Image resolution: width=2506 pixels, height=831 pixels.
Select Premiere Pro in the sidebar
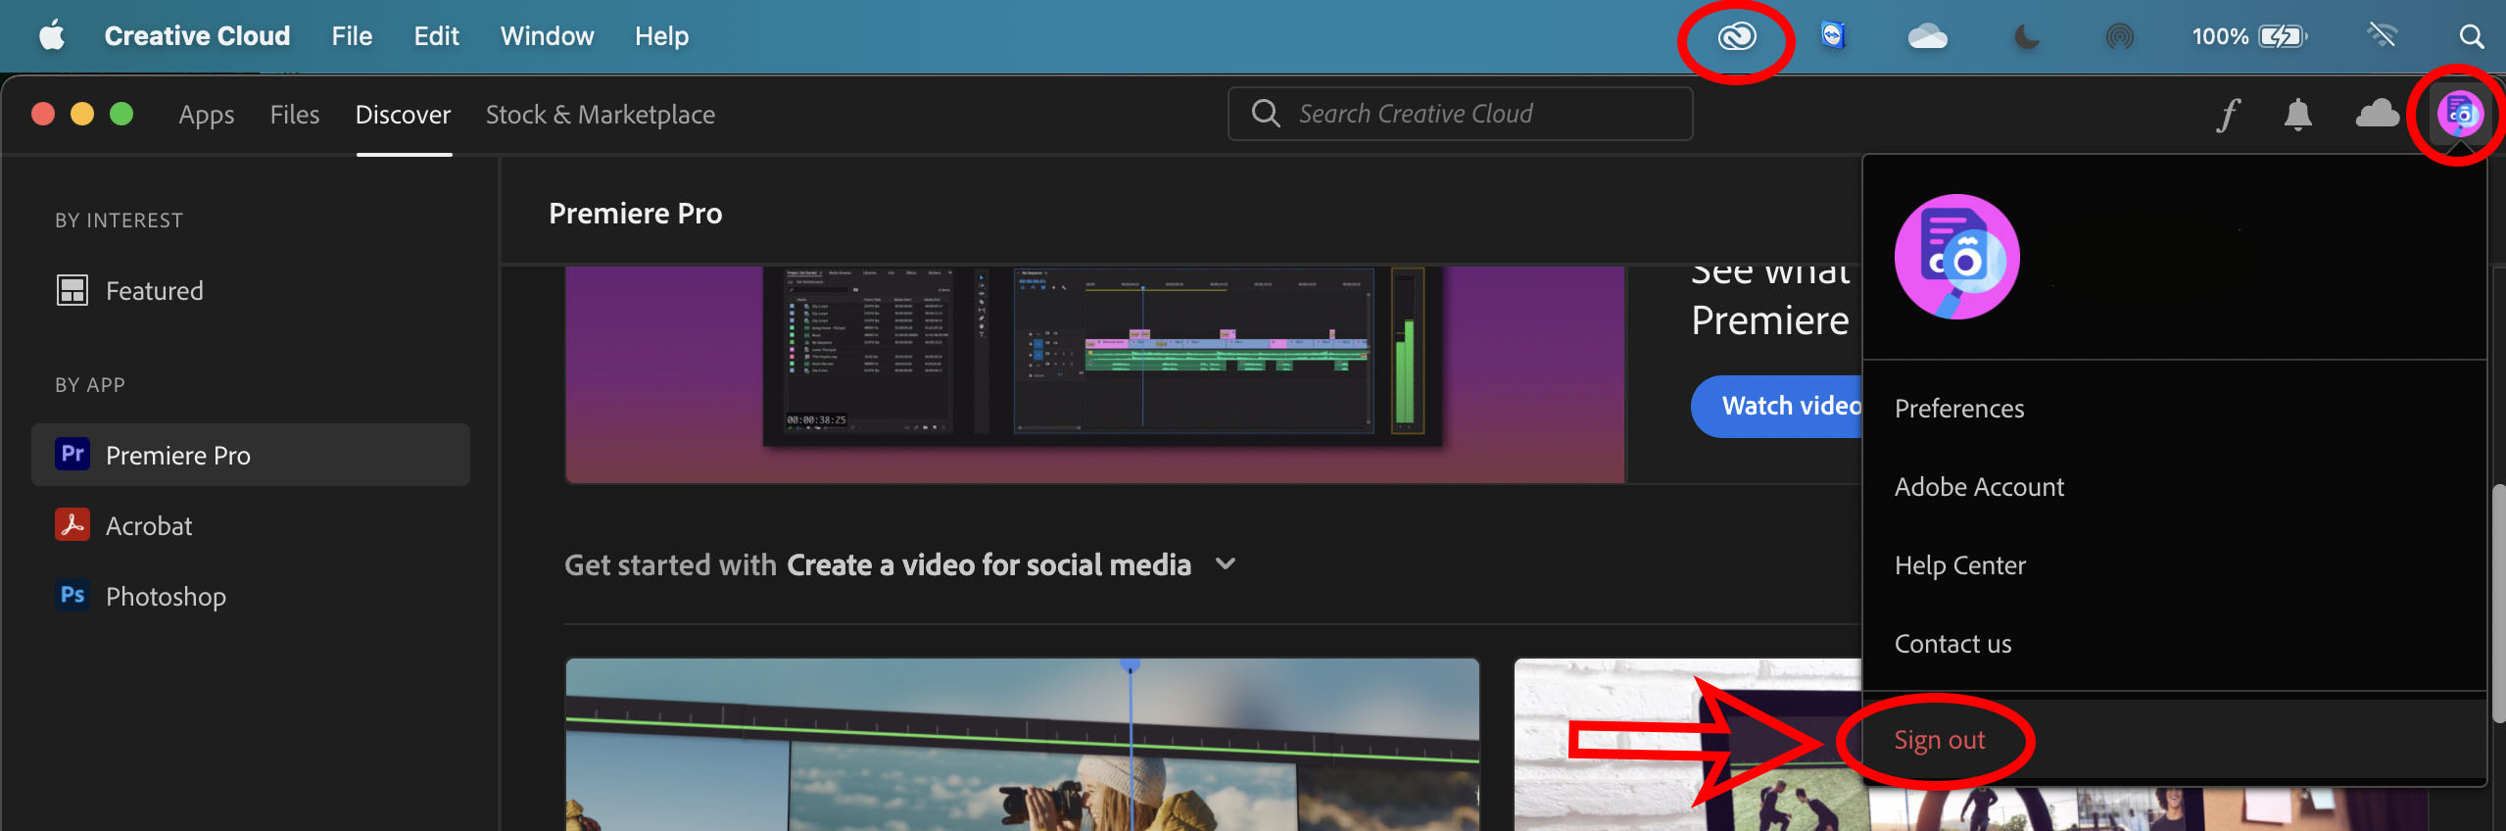(x=250, y=455)
